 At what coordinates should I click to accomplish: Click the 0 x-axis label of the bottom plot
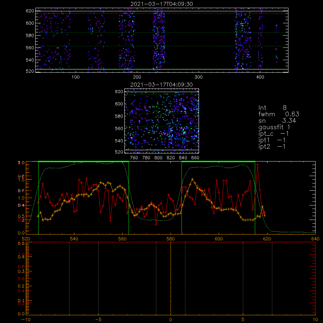coord(171,320)
